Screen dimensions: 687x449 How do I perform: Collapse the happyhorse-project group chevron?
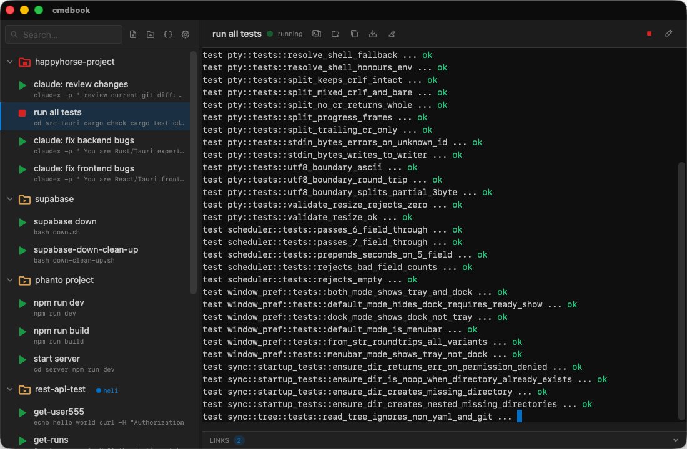point(9,62)
